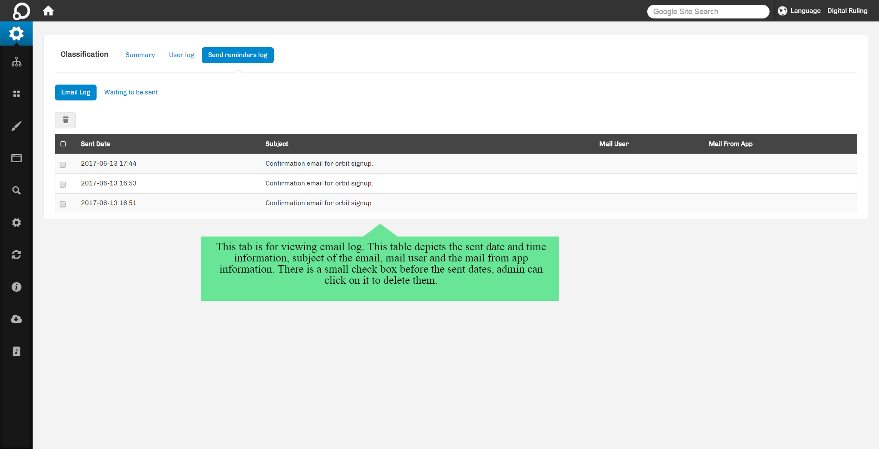The width and height of the screenshot is (879, 449).
Task: Focus the Google Site Search field
Action: point(708,12)
